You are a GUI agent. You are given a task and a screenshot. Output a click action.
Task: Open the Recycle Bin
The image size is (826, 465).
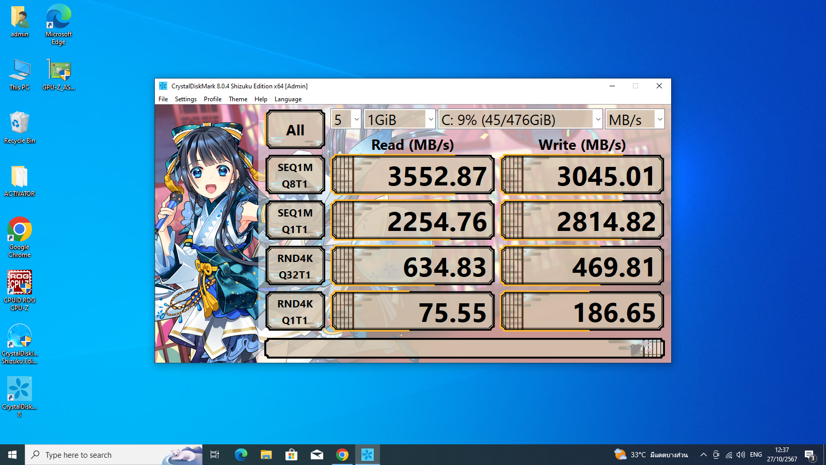coord(20,128)
